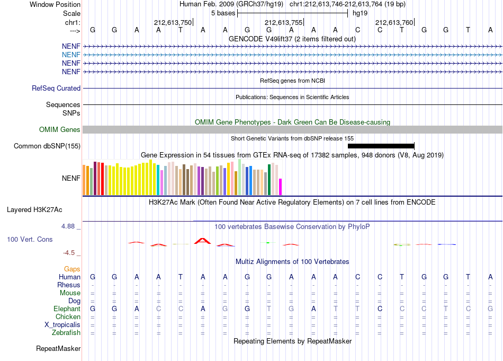Click the Common dbSNP(155) black variant bar
Viewport: 503px width, 361px height.
(381, 146)
